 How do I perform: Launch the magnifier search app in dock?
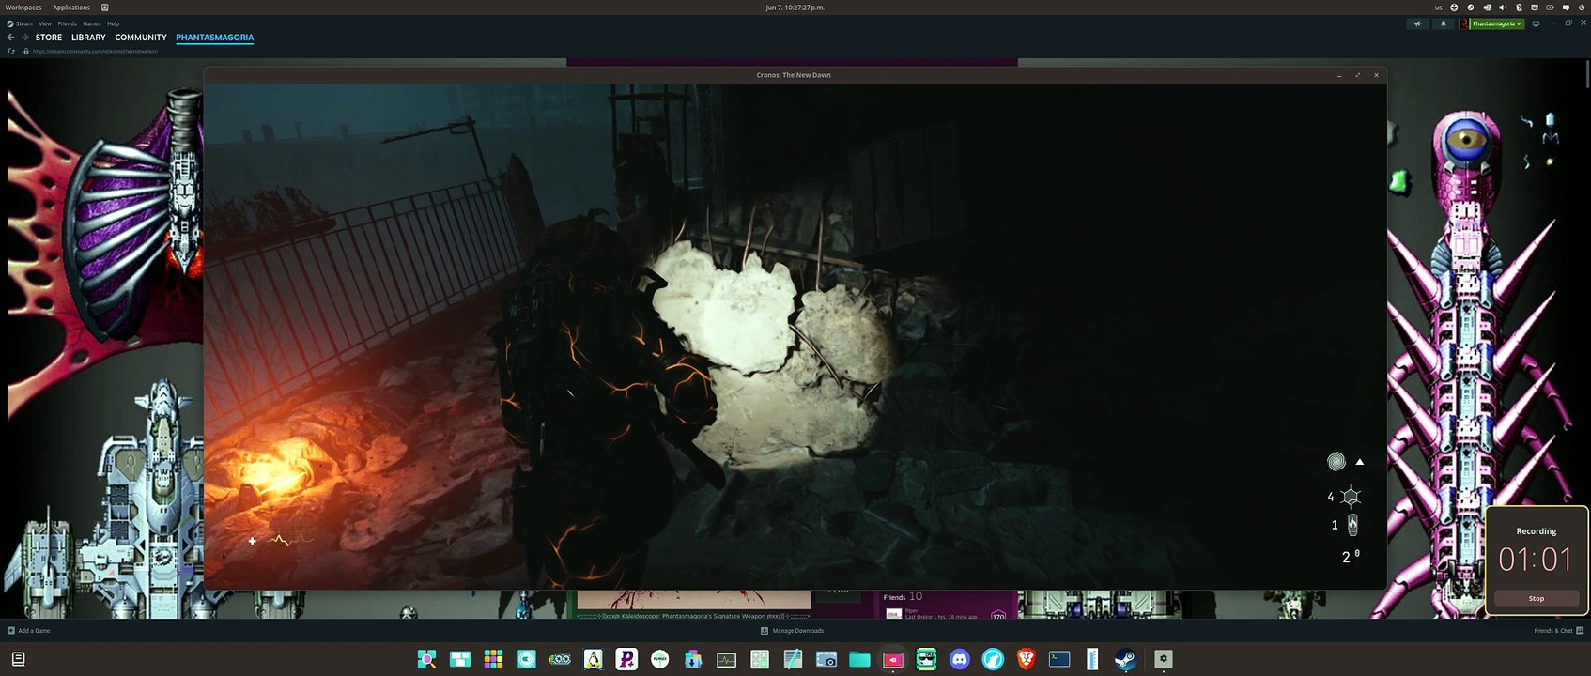(x=427, y=659)
